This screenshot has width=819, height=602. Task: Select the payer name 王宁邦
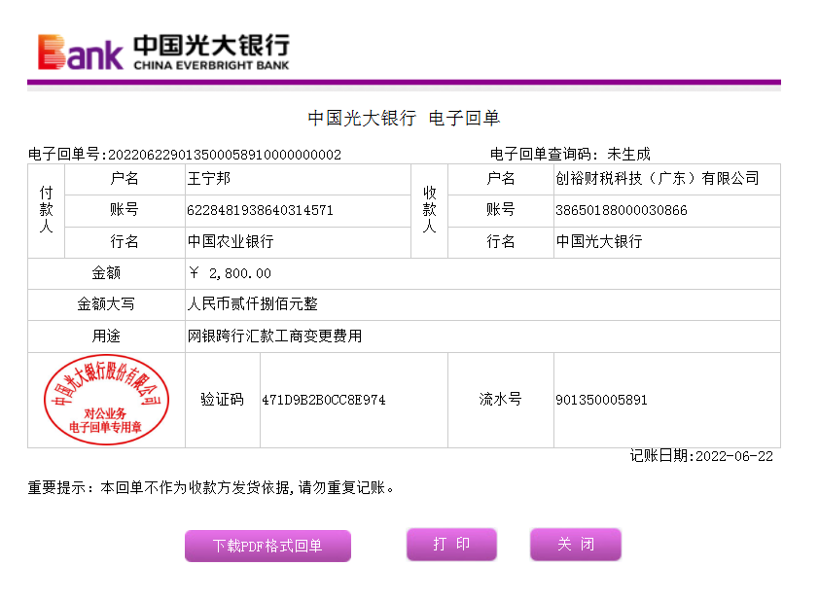[209, 179]
